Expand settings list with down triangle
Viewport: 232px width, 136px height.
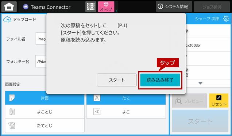[200, 83]
